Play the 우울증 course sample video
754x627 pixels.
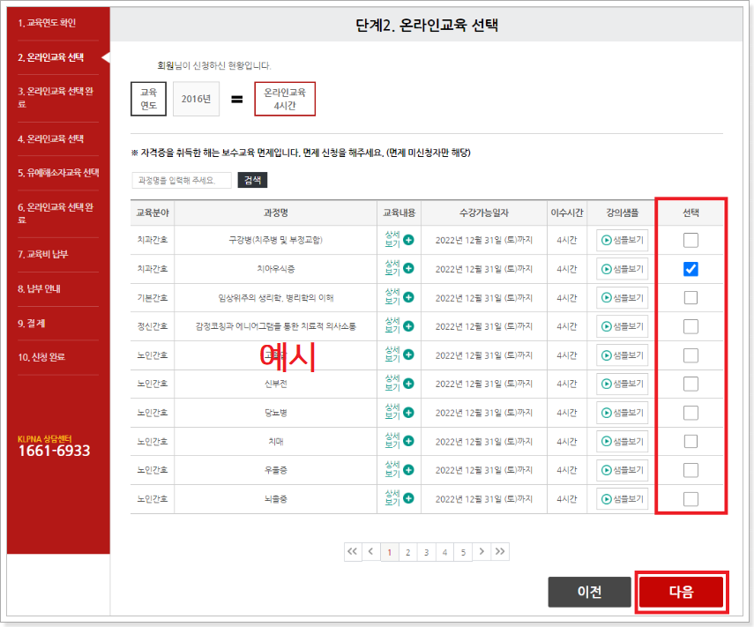(622, 470)
